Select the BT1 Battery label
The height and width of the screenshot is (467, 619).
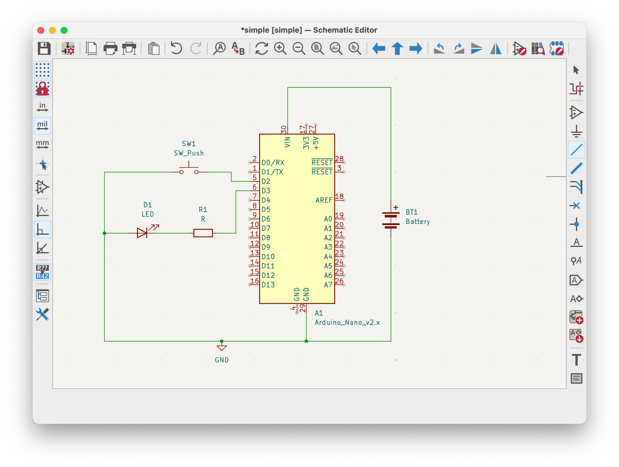point(418,217)
